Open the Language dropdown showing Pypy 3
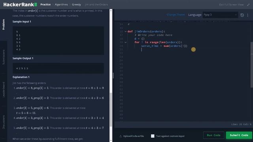The image size is (253, 142). [220, 15]
